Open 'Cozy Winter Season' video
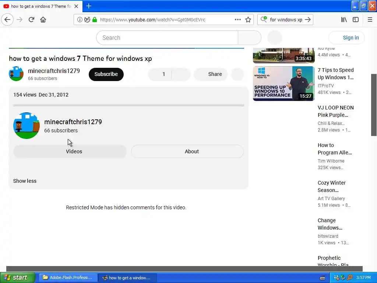 tap(332, 186)
